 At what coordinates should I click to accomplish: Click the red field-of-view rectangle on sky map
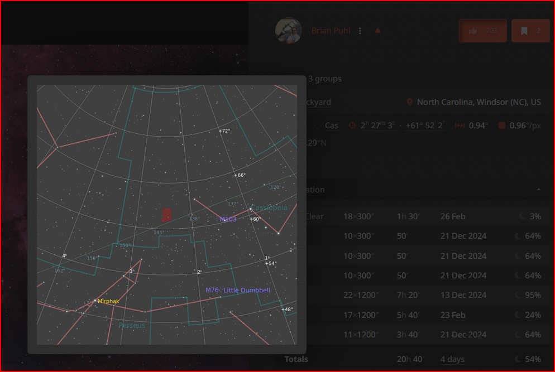coord(167,215)
